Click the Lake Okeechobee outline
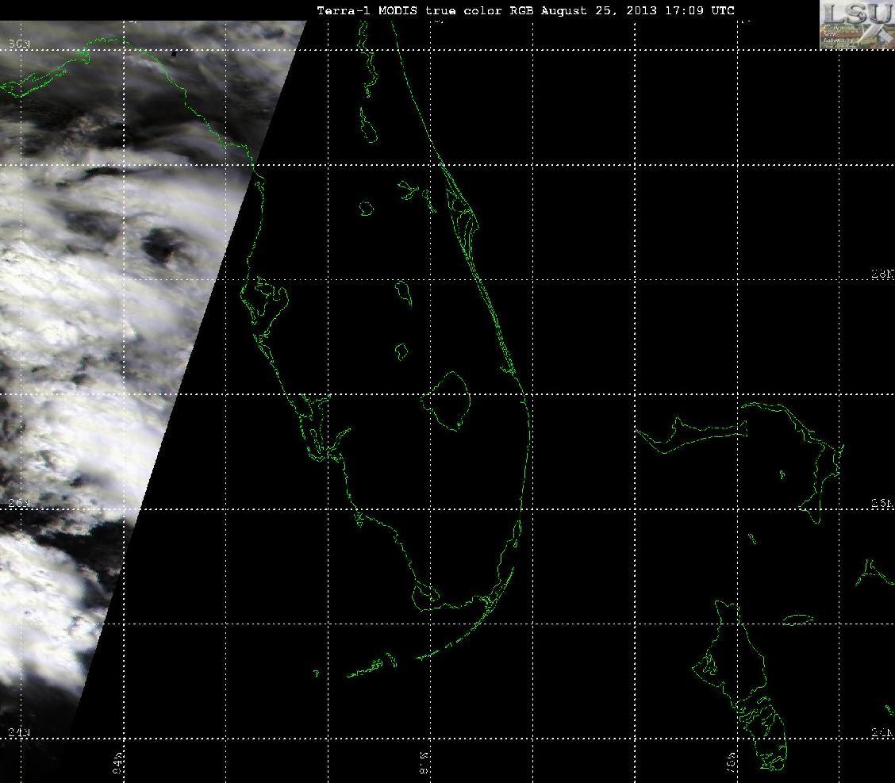Image resolution: width=895 pixels, height=783 pixels. pos(448,401)
